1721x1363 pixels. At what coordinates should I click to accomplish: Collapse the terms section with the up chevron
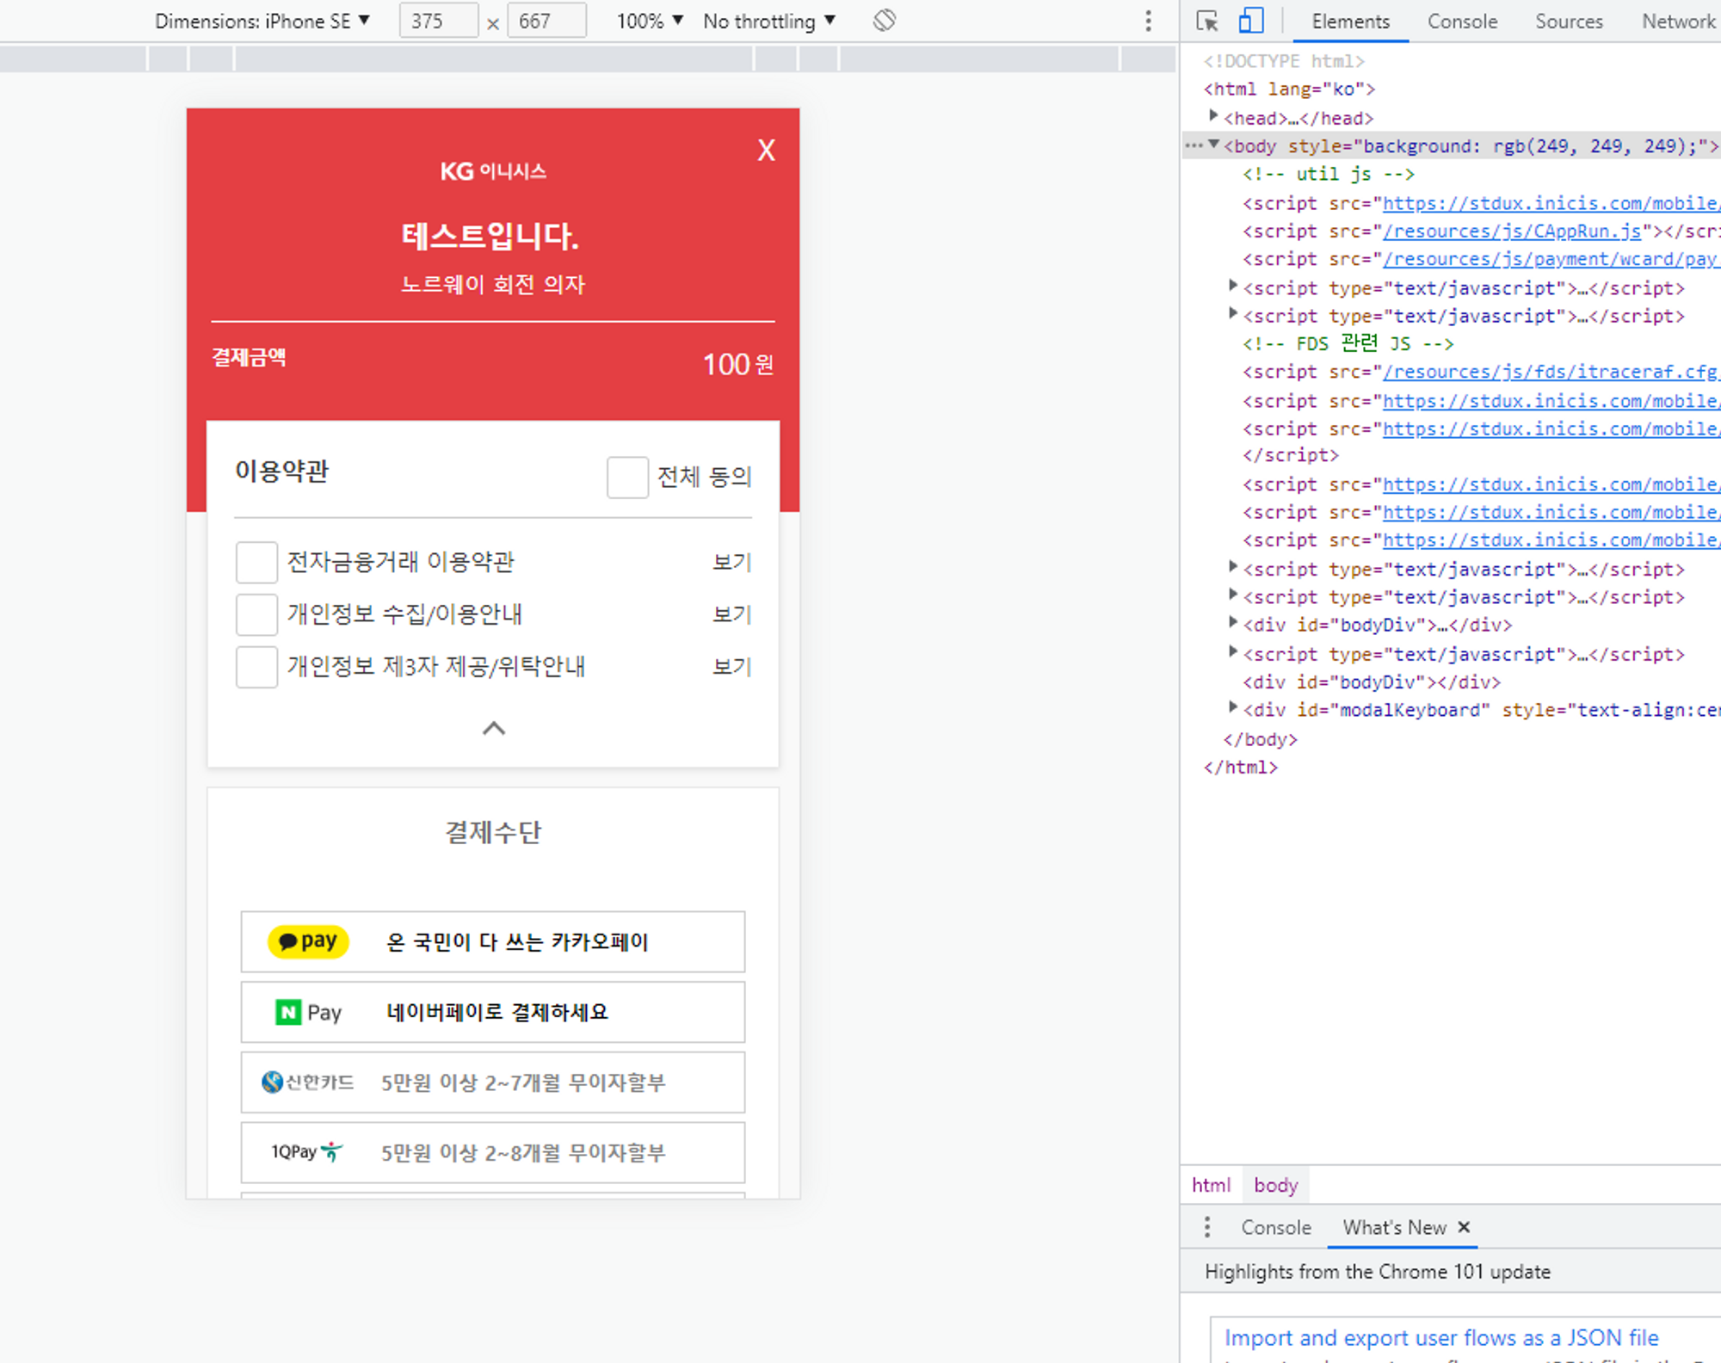[493, 728]
